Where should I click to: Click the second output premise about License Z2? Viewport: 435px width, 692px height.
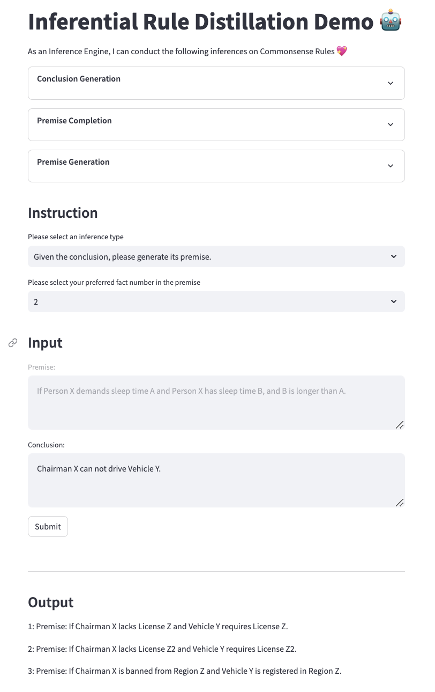coord(166,649)
